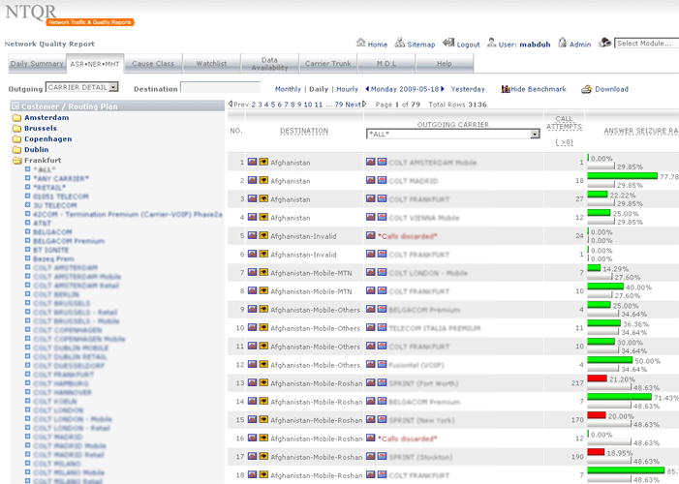
Task: Click the Logout icon
Action: 448,44
